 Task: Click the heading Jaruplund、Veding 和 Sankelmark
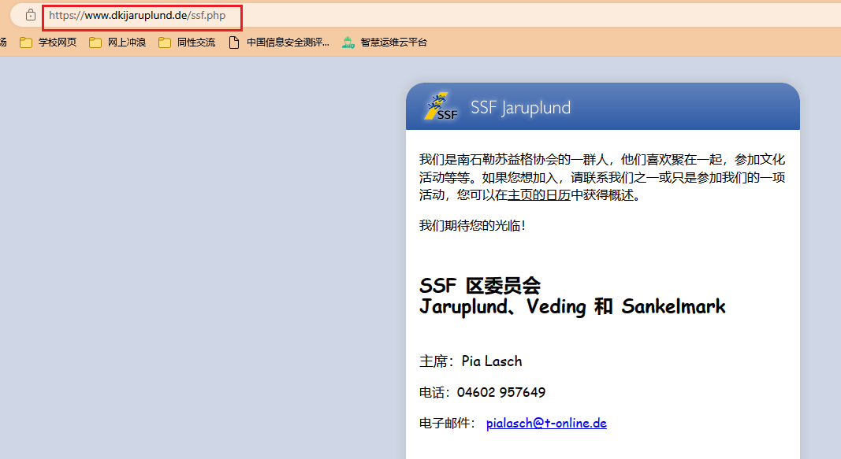point(572,307)
